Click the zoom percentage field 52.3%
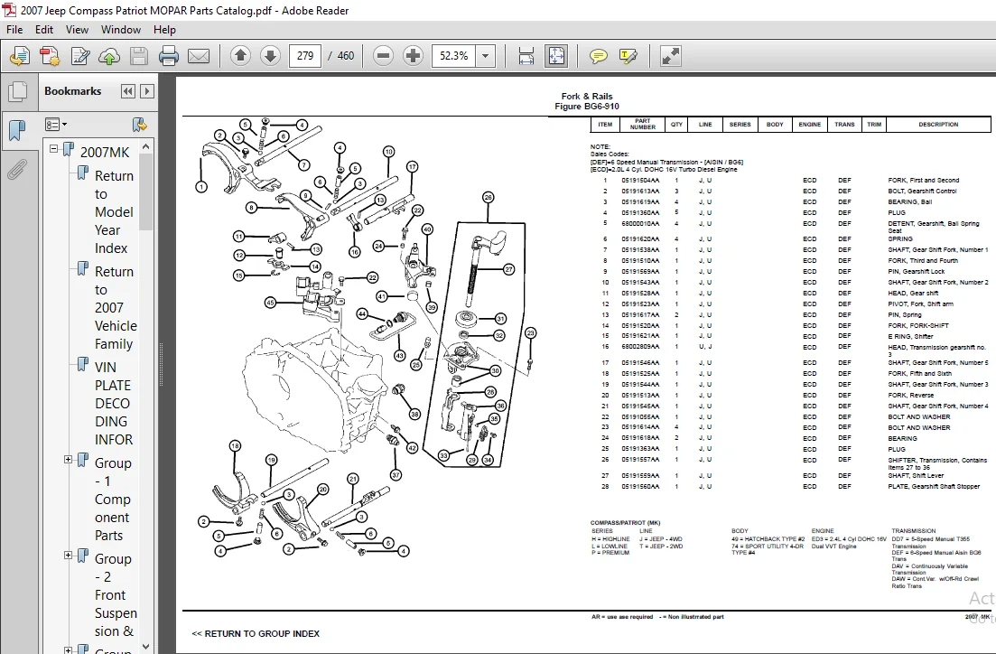The height and width of the screenshot is (654, 996). [454, 56]
